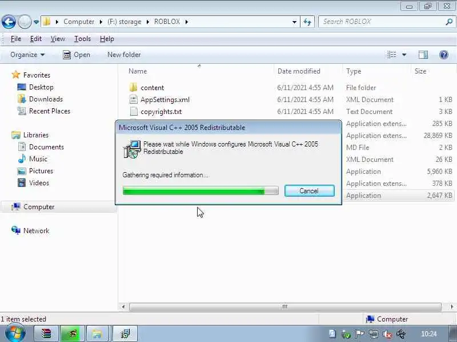Create a New folder from toolbar
This screenshot has height=342, width=457.
124,55
